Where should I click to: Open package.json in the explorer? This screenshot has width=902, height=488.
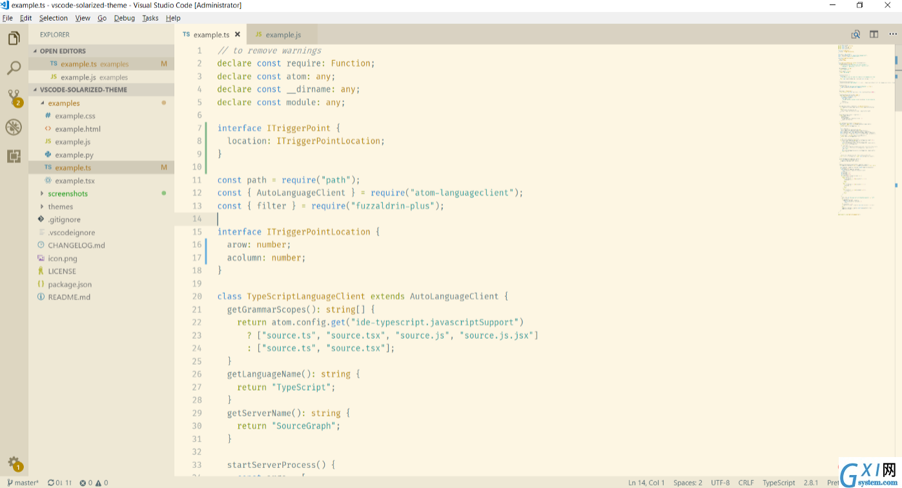click(x=70, y=284)
